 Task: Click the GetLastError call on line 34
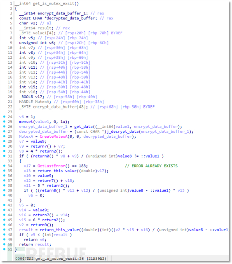click(51, 166)
